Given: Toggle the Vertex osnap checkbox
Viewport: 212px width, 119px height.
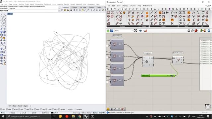Looking at the screenshot, I should click(59, 109).
